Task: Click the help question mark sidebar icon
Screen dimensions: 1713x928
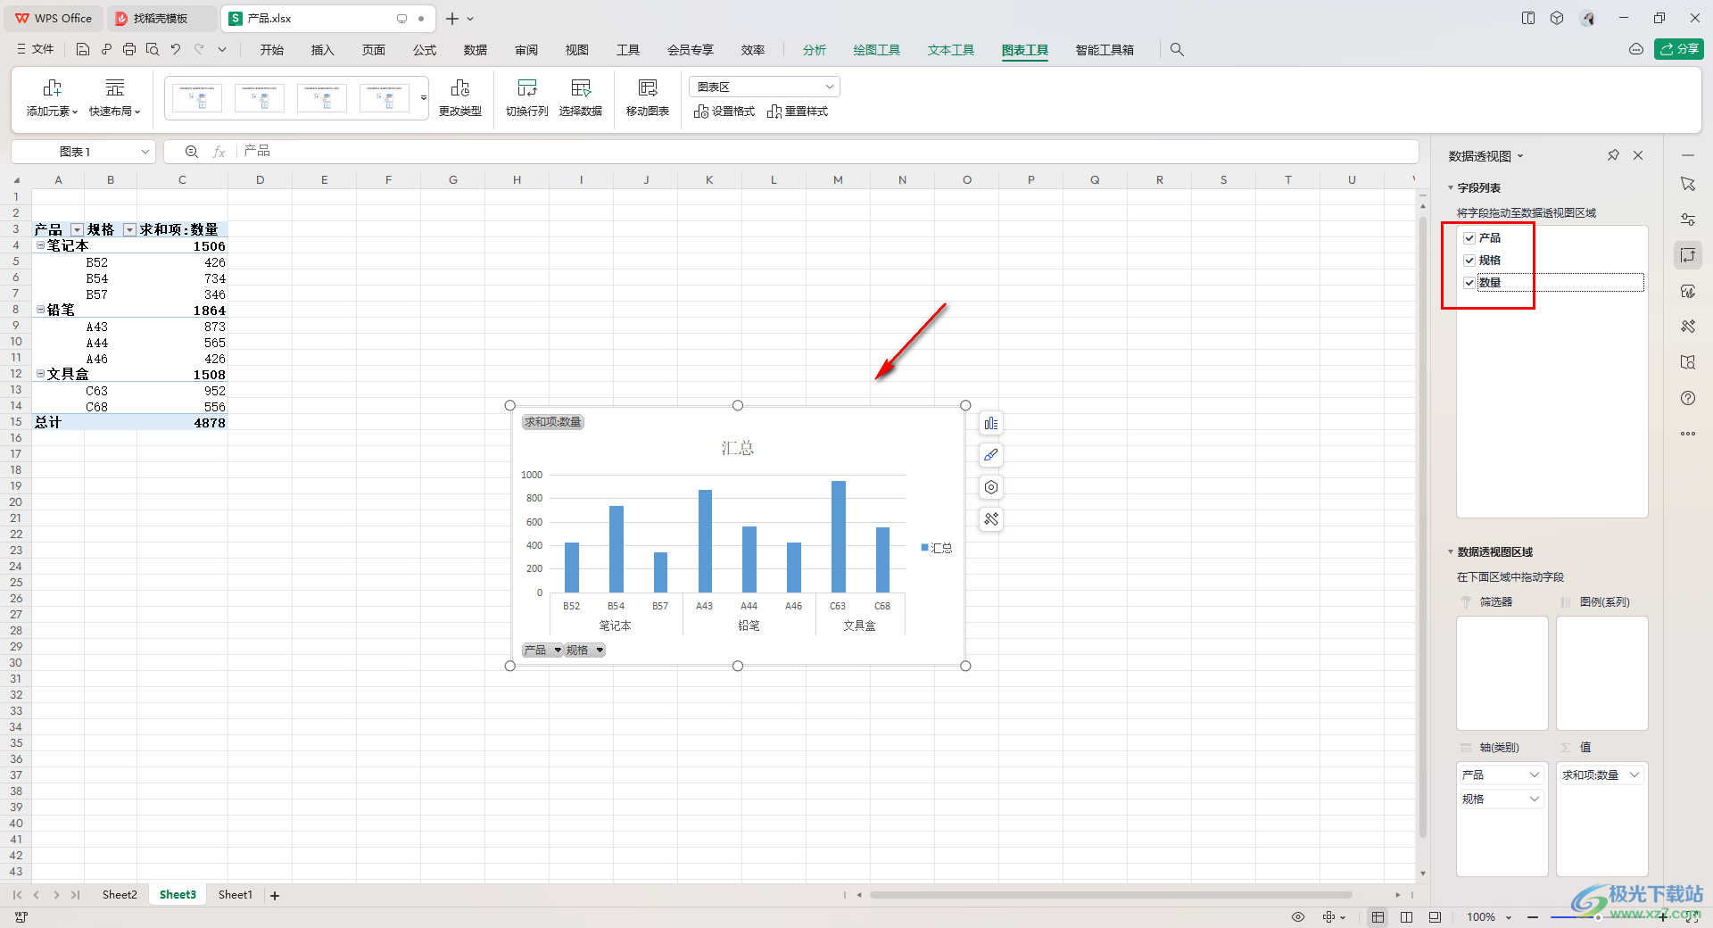Action: (1688, 398)
